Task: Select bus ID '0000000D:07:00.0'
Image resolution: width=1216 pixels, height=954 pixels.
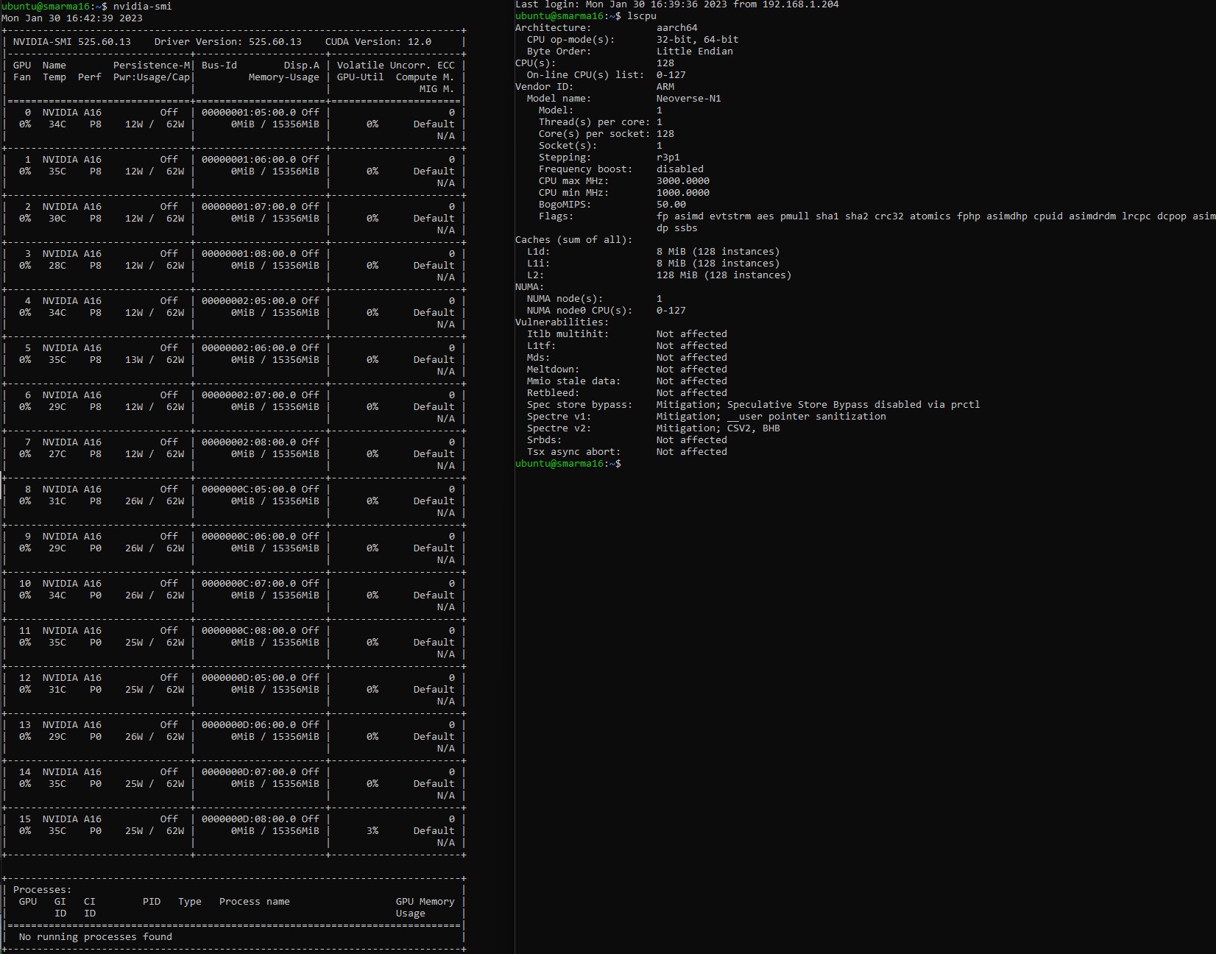Action: pos(249,771)
